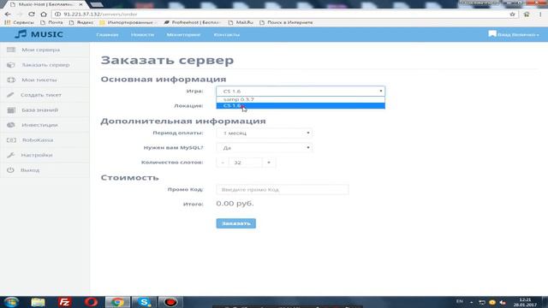Open the Apps bookmarks shortcut
Image resolution: width=548 pixels, height=308 pixels.
click(19, 22)
